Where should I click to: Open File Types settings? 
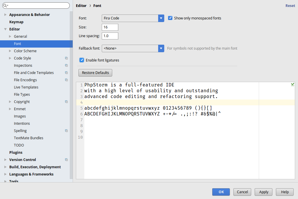pyautogui.click(x=22, y=95)
